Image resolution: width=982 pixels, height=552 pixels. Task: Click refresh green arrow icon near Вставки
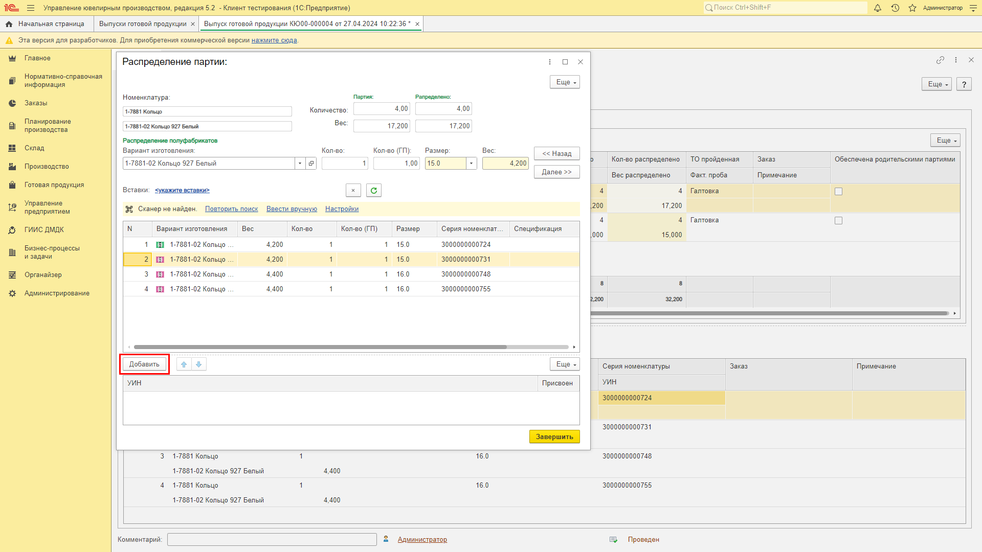374,190
